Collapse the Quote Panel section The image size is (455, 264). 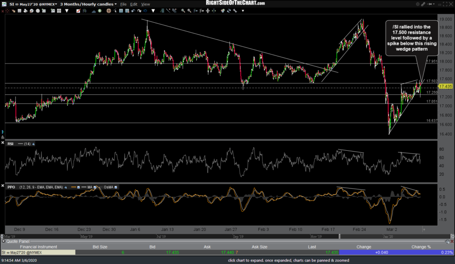pyautogui.click(x=3, y=242)
